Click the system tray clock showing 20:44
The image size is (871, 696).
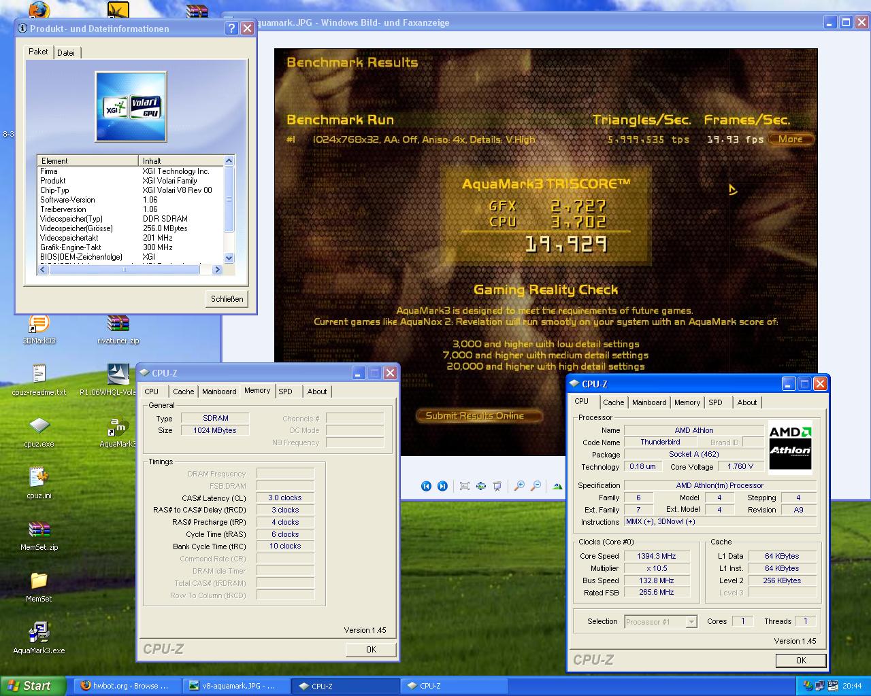point(852,686)
